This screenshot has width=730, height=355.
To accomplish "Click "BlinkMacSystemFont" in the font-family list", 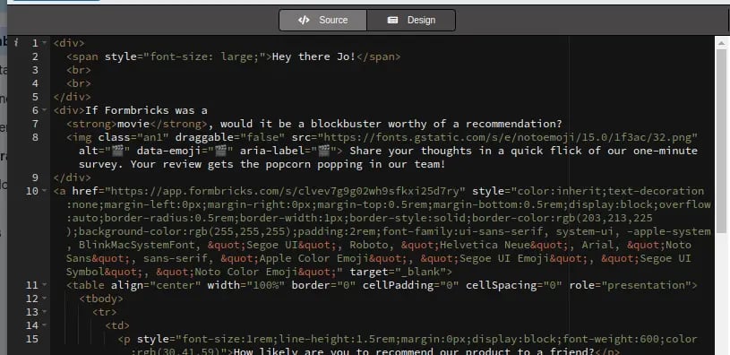I will click(136, 245).
